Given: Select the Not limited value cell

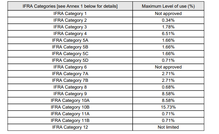Looking at the screenshot, I should 168,127.
